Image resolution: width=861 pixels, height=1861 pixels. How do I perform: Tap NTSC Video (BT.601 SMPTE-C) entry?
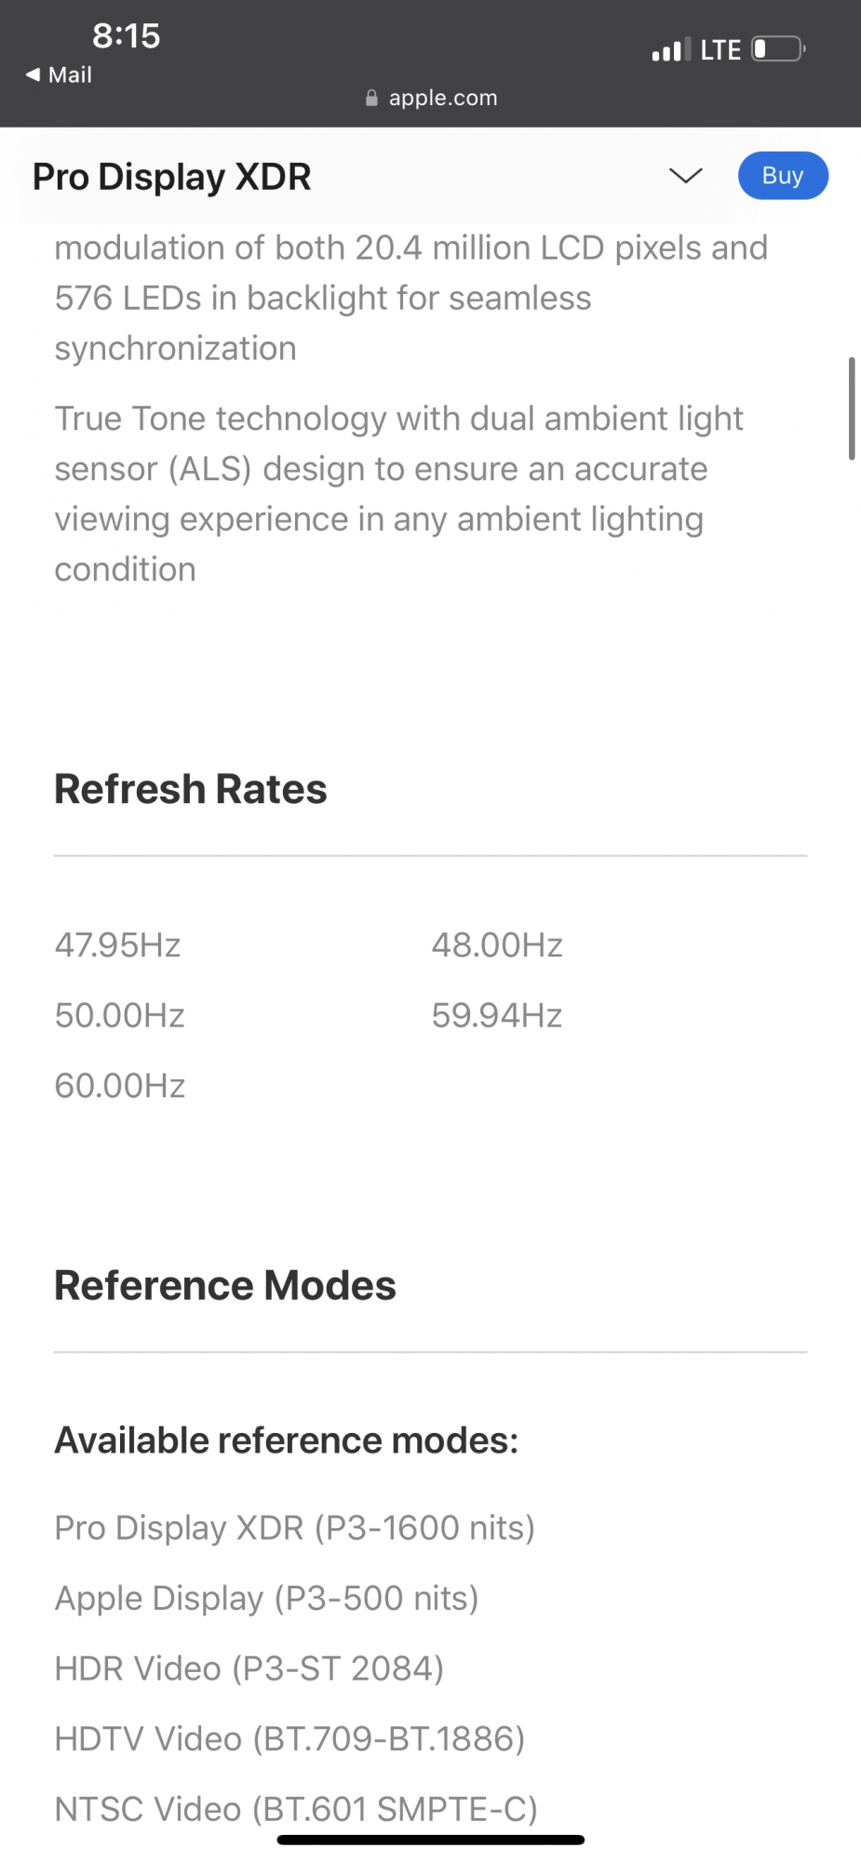(296, 1809)
